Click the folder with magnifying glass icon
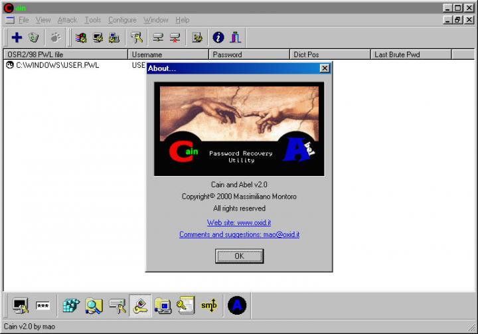Screen dimensions: 478x334 (94, 305)
